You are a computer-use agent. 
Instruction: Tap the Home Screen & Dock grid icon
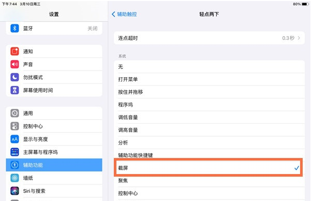[x=14, y=152]
